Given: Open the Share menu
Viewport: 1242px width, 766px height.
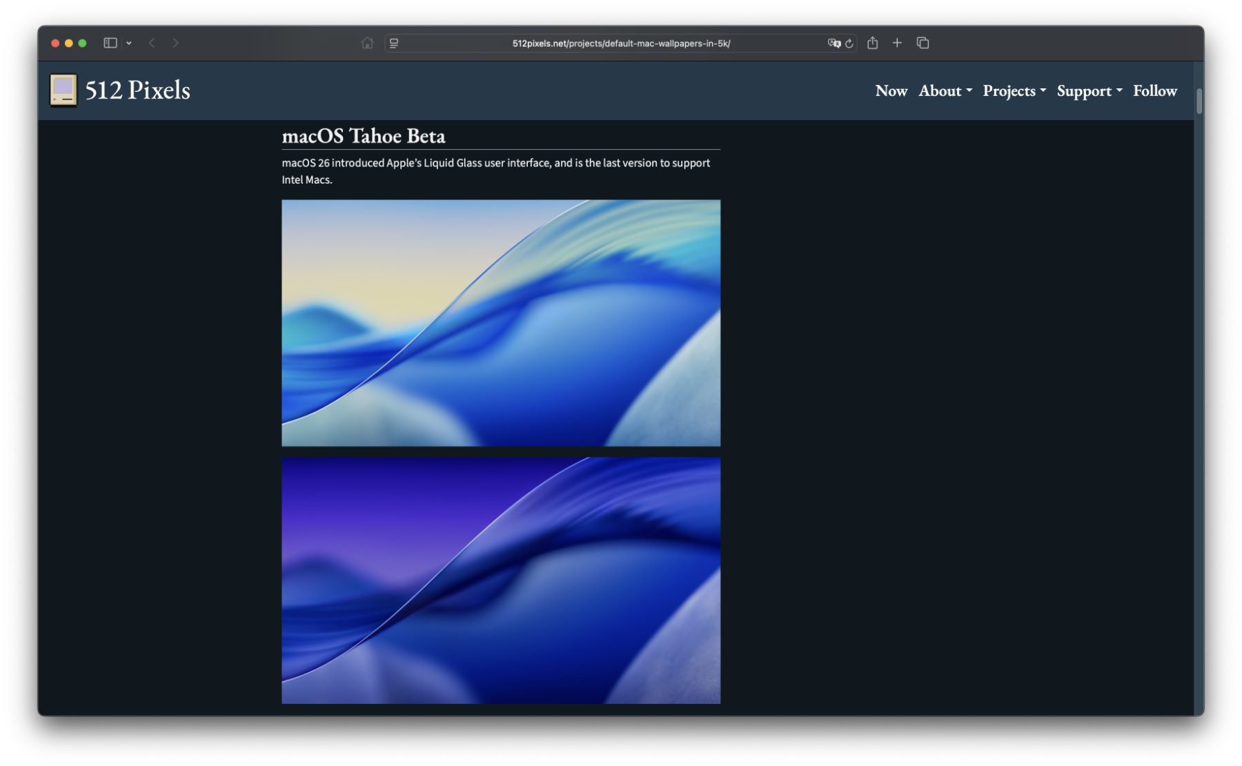Looking at the screenshot, I should pyautogui.click(x=873, y=43).
